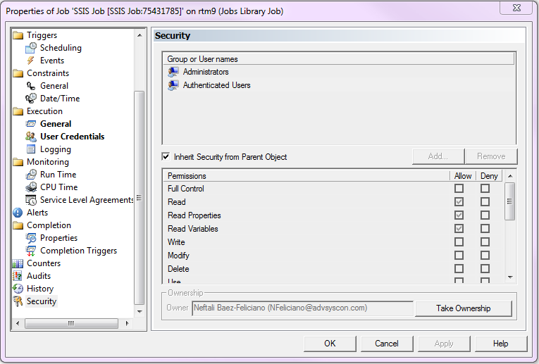Click the History clock icon
Viewport: 539px width, 364px height.
(x=18, y=289)
